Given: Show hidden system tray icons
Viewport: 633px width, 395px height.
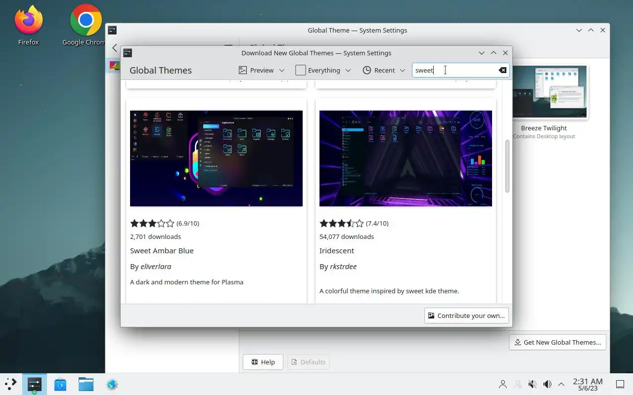Looking at the screenshot, I should tap(561, 384).
